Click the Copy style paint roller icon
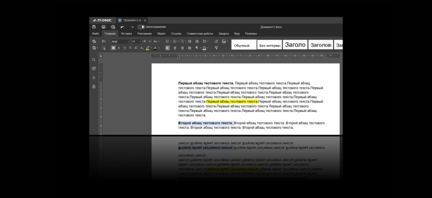Image resolution: width=432 pixels, height=198 pixels. [216, 48]
